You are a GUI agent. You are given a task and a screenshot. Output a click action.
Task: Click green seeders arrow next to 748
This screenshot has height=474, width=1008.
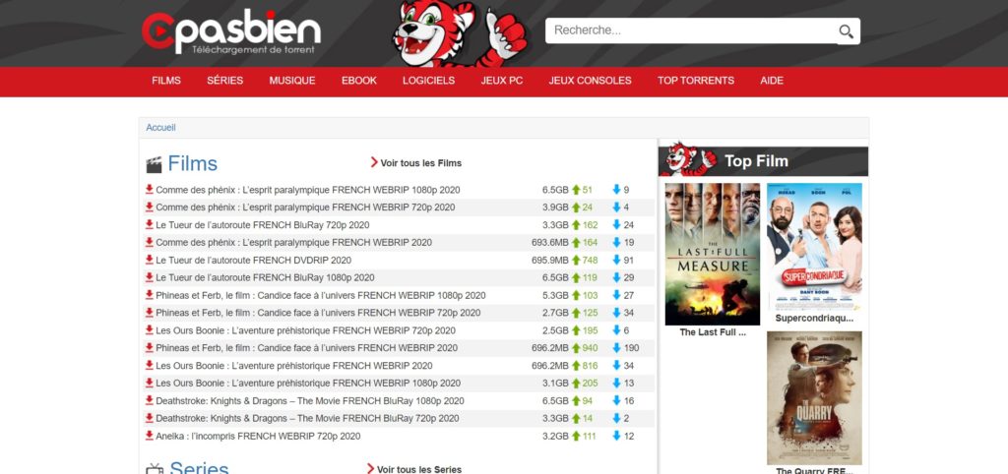576,261
